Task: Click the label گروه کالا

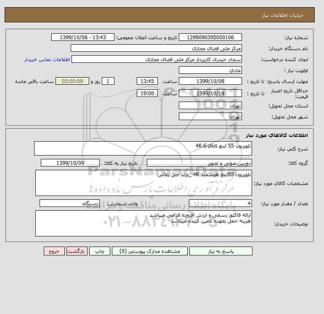Action: 298,163
